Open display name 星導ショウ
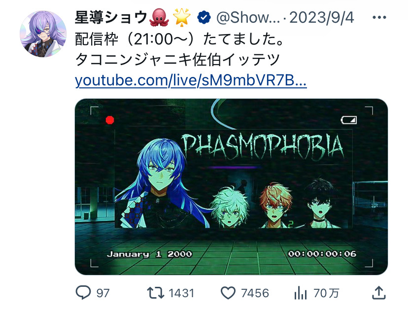 [111, 17]
